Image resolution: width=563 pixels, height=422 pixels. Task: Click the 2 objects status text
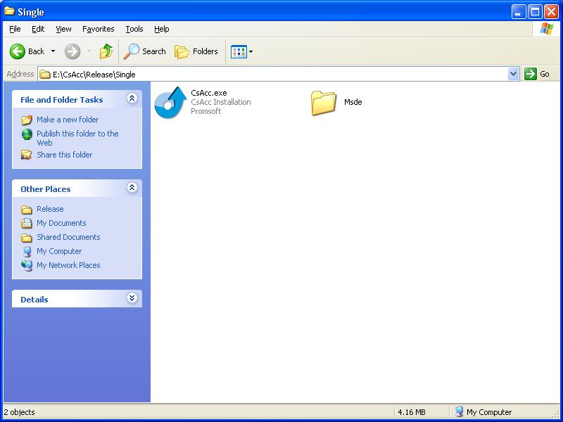(x=20, y=412)
